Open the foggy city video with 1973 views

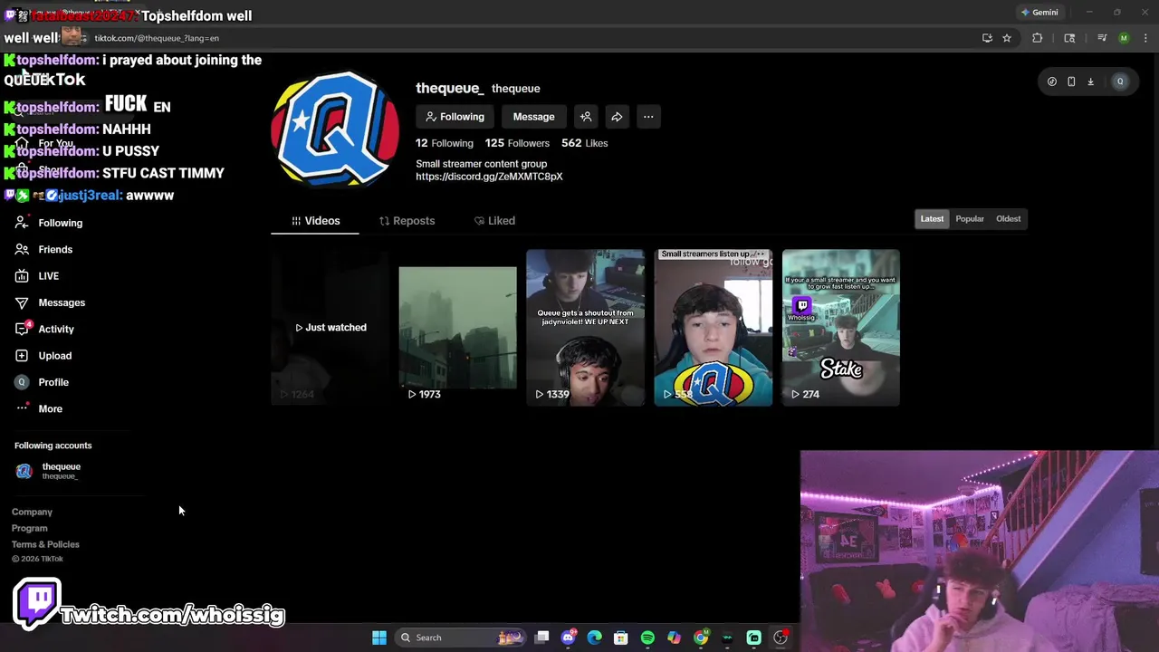457,327
